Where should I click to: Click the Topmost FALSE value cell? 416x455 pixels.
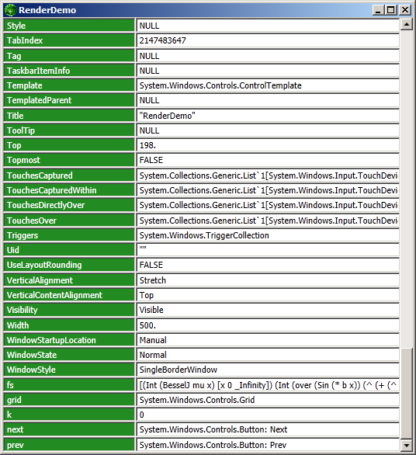(268, 160)
